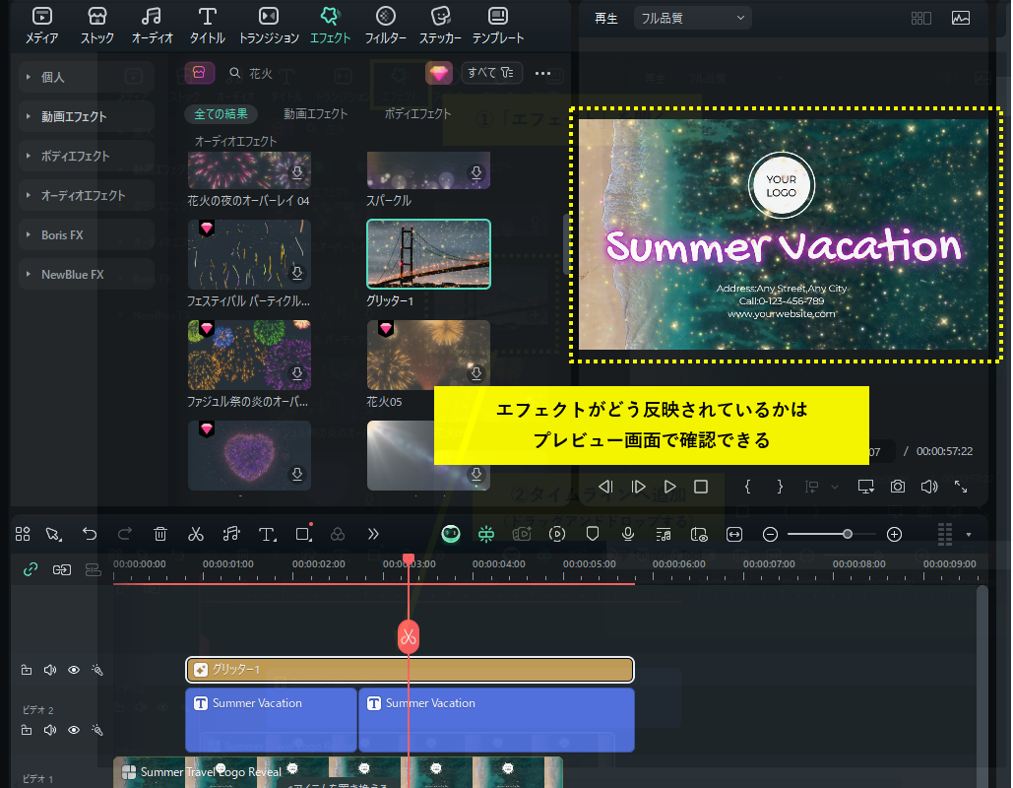This screenshot has width=1013, height=788.
Task: Expand the 動画エフェクト category
Action: tap(86, 116)
